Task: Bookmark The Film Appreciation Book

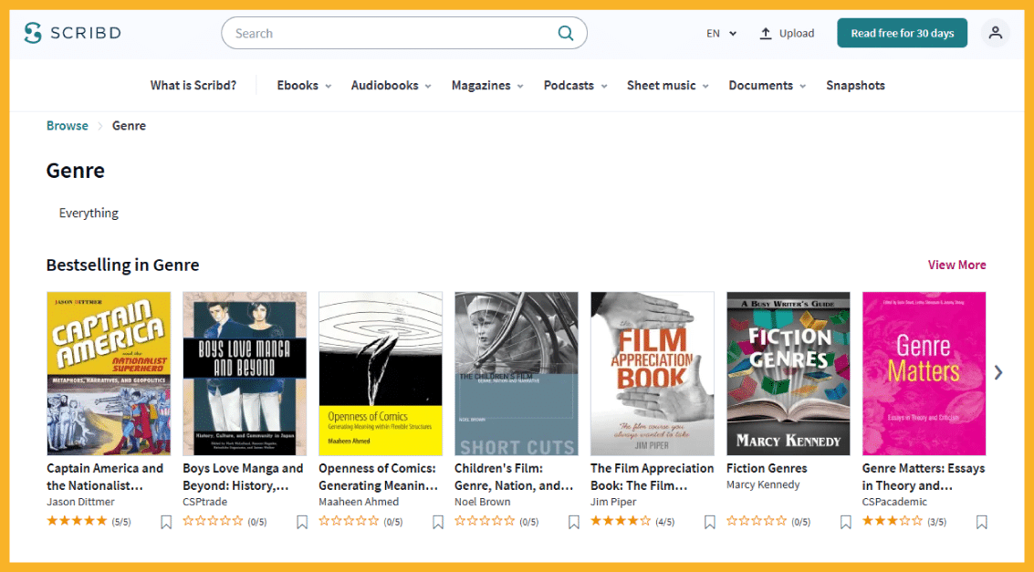Action: [x=709, y=522]
